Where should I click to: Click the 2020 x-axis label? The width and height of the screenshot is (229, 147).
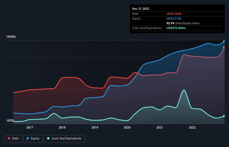(x=127, y=128)
